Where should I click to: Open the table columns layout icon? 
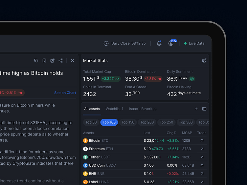pyautogui.click(x=204, y=109)
